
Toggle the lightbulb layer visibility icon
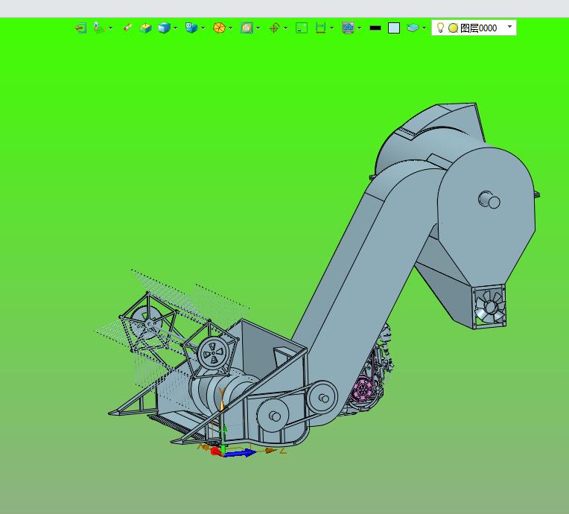[440, 28]
